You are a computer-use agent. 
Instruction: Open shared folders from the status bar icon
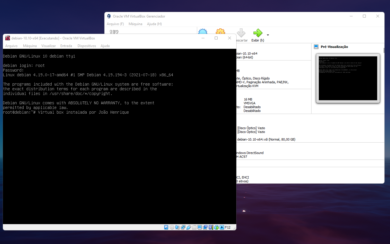tap(194, 227)
